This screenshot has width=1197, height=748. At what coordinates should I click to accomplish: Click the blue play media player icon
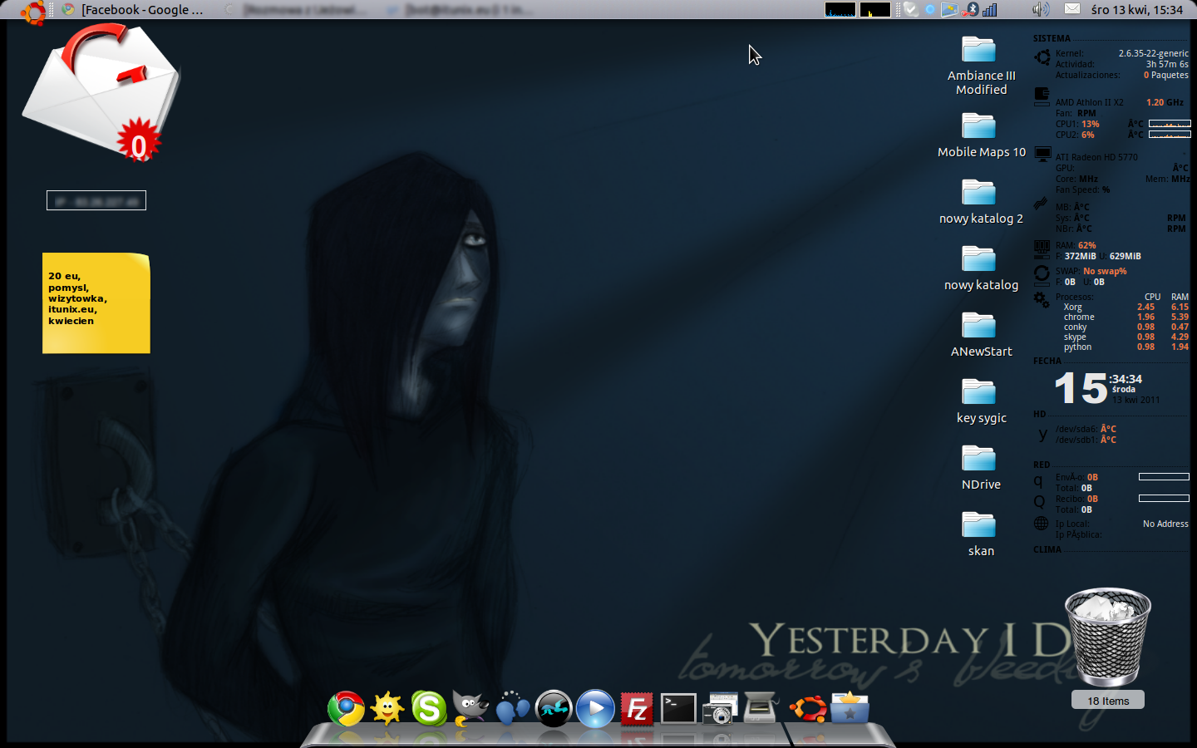595,709
